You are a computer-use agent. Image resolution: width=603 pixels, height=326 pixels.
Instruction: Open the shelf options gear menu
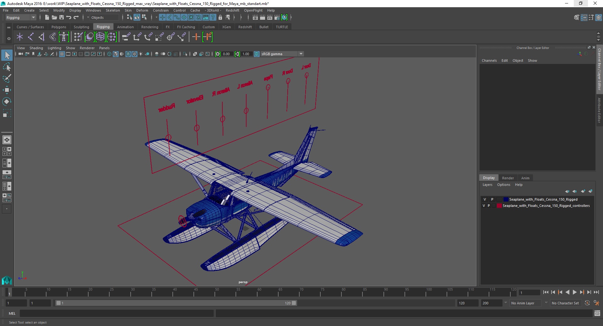pyautogui.click(x=9, y=39)
